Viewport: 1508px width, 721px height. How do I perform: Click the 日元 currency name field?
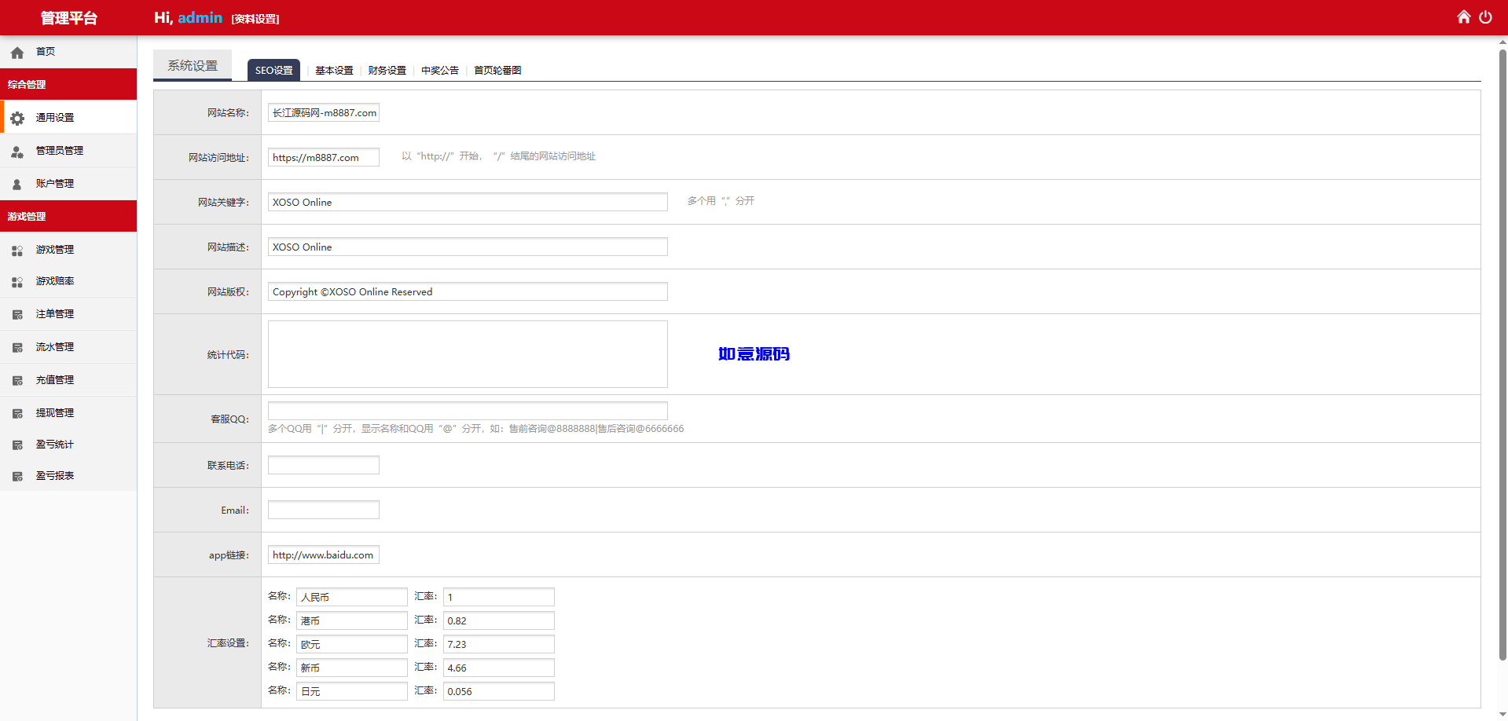click(352, 691)
